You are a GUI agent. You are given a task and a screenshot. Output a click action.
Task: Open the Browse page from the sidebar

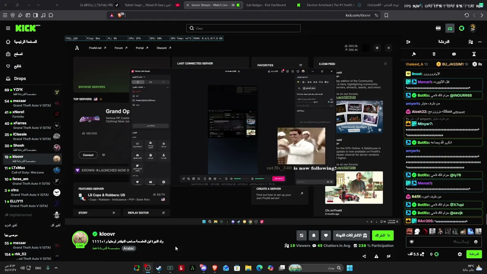14,54
